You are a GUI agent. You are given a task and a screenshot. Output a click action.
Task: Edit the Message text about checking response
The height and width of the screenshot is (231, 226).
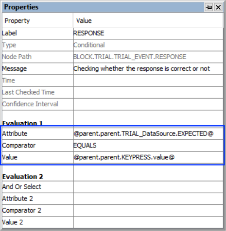[x=148, y=69]
